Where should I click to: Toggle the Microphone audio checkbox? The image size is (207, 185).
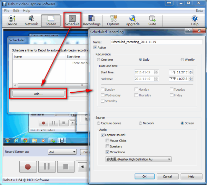point(107,152)
